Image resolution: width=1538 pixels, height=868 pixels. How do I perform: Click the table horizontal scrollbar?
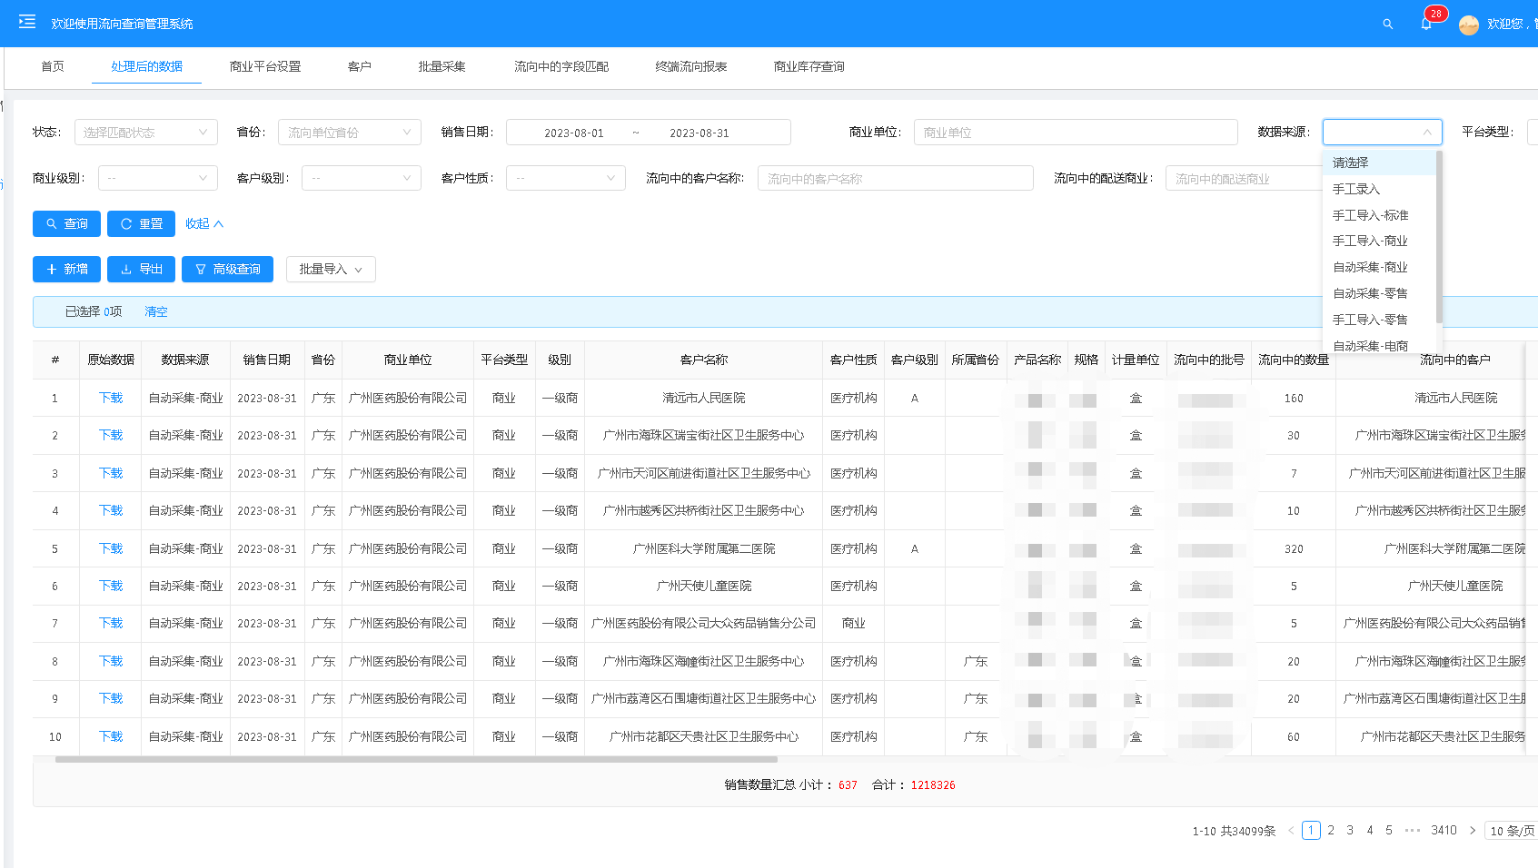pos(416,760)
